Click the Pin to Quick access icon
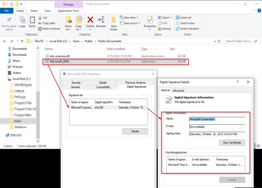The height and width of the screenshot is (188, 262). pyautogui.click(x=9, y=20)
